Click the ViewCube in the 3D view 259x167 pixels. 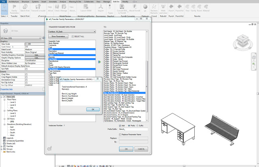(243, 41)
